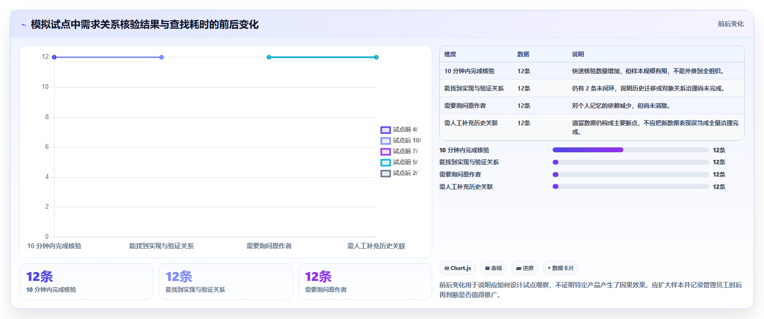Select the 需人工补充历史关联 table row label

click(x=471, y=123)
